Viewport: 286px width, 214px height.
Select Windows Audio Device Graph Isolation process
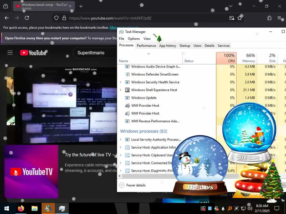coord(156,67)
